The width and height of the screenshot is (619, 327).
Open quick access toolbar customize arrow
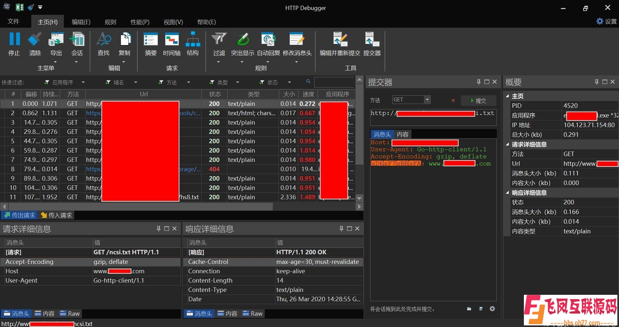40,7
